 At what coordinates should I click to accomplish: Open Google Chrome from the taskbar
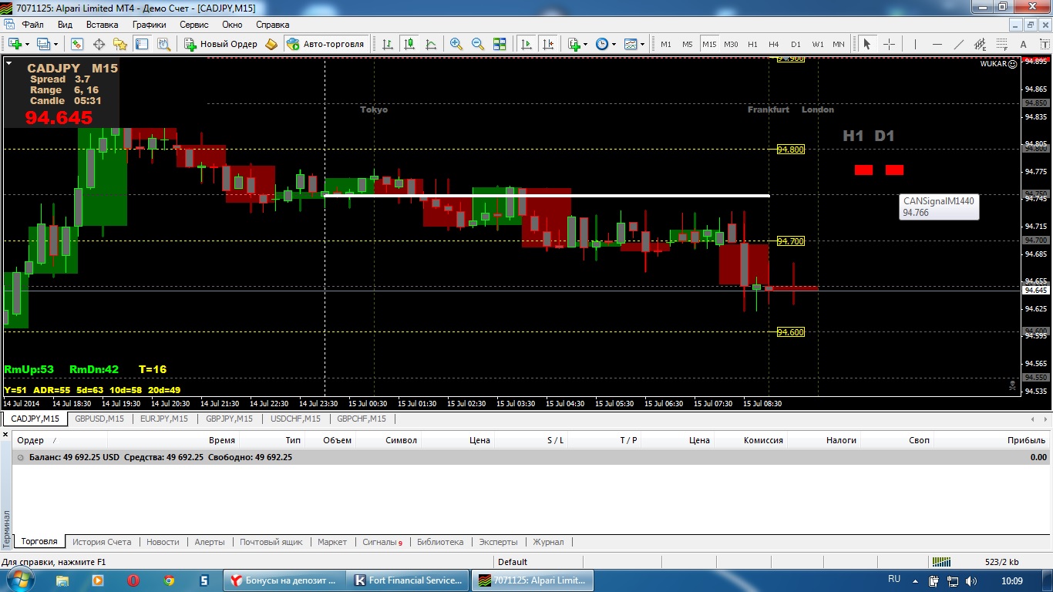tap(169, 580)
